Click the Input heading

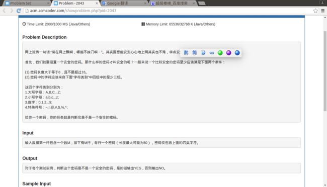(x=28, y=133)
